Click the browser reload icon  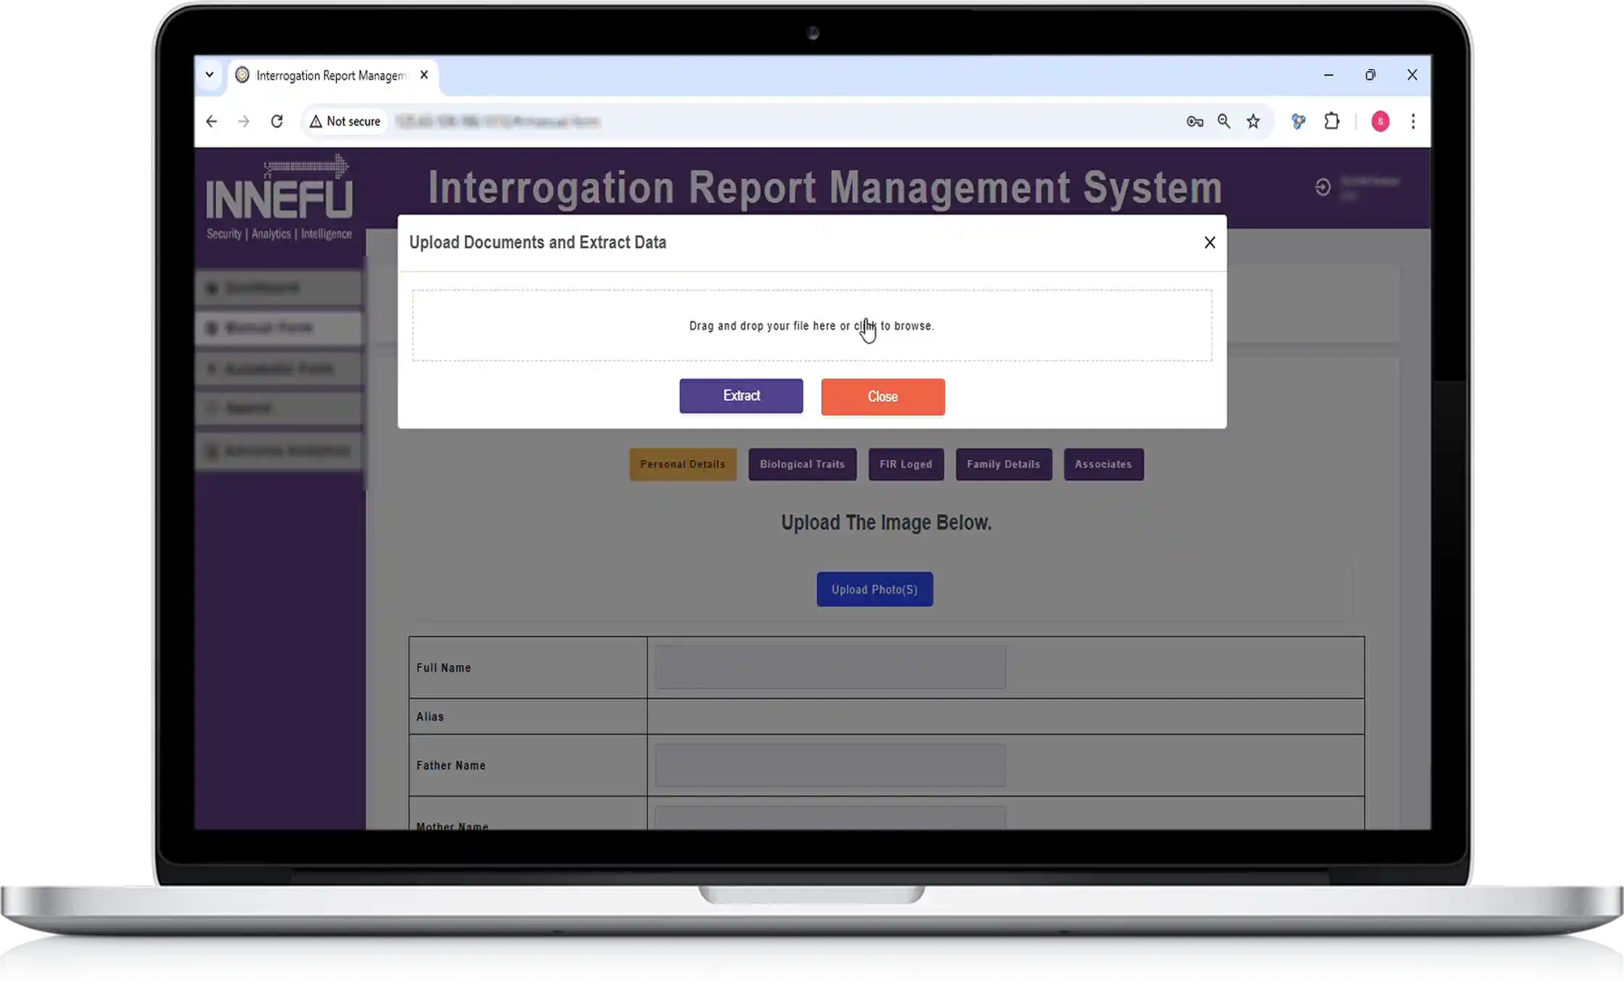click(x=276, y=122)
